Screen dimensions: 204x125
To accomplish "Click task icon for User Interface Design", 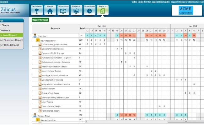I will coord(40,71).
